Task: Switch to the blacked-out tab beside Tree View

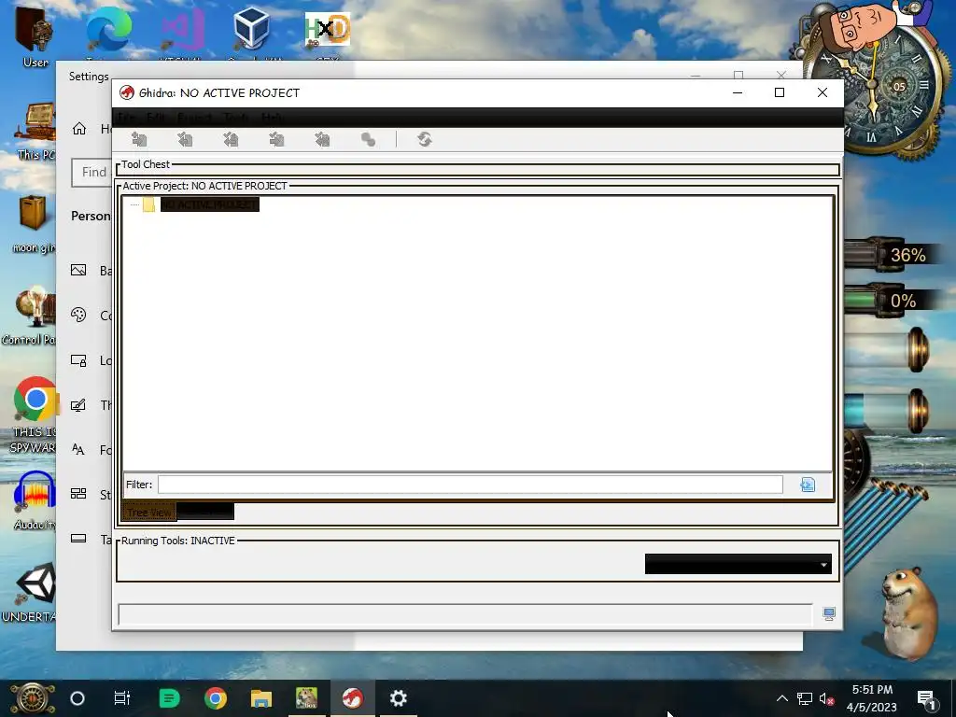Action: [205, 513]
